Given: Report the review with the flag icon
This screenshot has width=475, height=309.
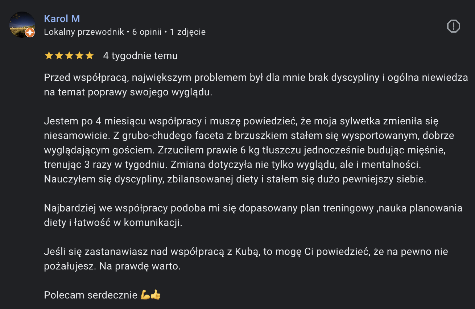Looking at the screenshot, I should click(453, 26).
